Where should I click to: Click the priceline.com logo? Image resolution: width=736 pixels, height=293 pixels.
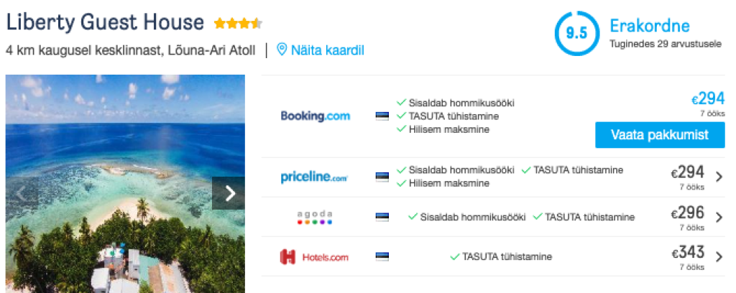pyautogui.click(x=314, y=177)
